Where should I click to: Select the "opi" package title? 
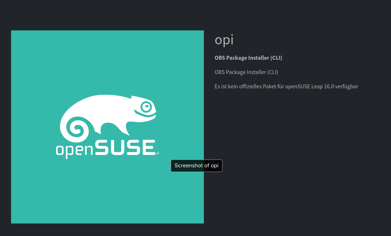[x=224, y=40]
